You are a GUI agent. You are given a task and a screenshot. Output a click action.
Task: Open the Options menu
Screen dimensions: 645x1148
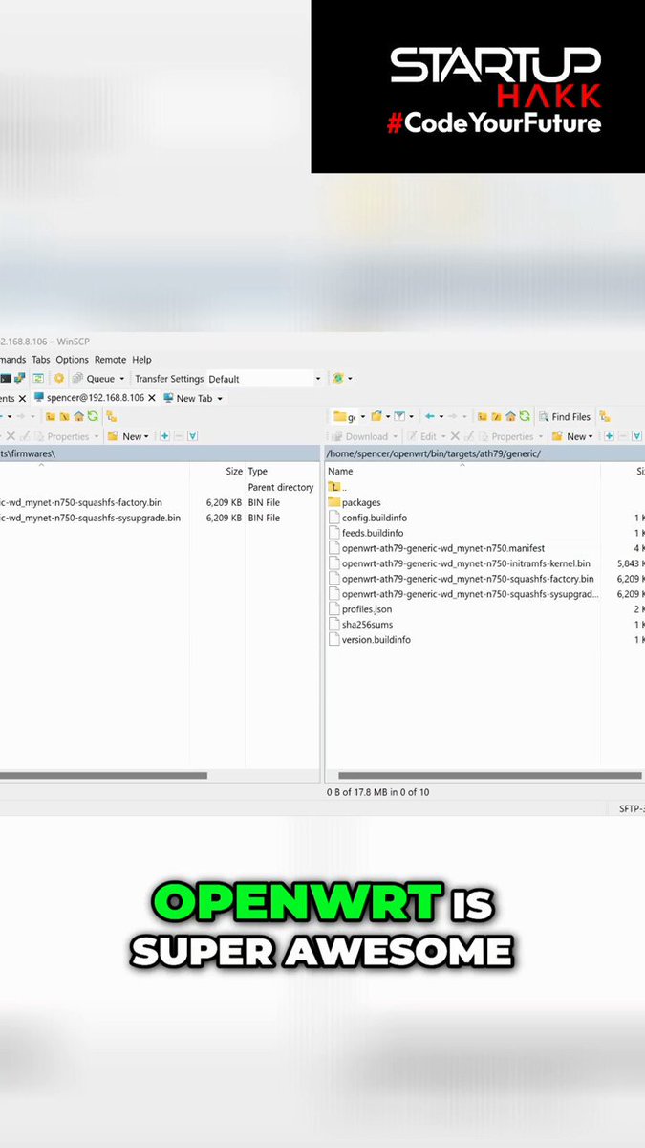click(72, 360)
